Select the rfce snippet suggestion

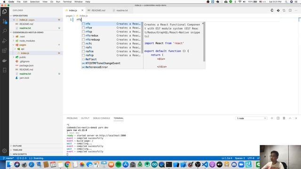[x=112, y=28]
